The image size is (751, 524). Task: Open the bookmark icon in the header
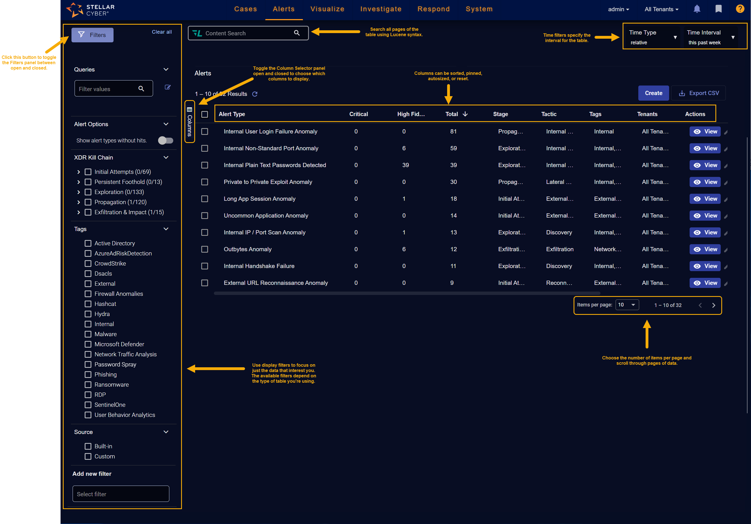[718, 9]
